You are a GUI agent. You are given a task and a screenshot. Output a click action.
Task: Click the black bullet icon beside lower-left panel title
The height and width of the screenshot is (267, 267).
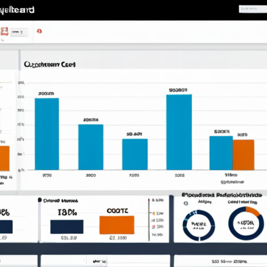[40, 200]
